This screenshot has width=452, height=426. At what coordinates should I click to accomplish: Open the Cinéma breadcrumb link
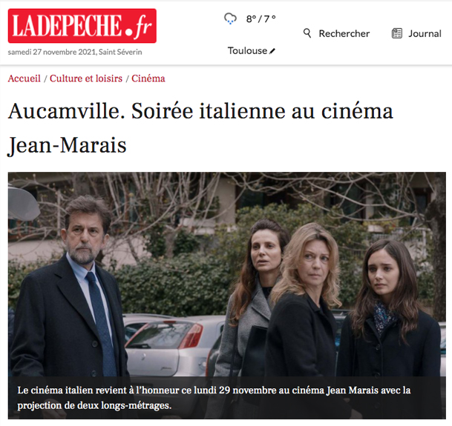pyautogui.click(x=148, y=79)
